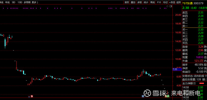Click the 交易状态 status line
The image size is (207, 100).
(195, 76)
